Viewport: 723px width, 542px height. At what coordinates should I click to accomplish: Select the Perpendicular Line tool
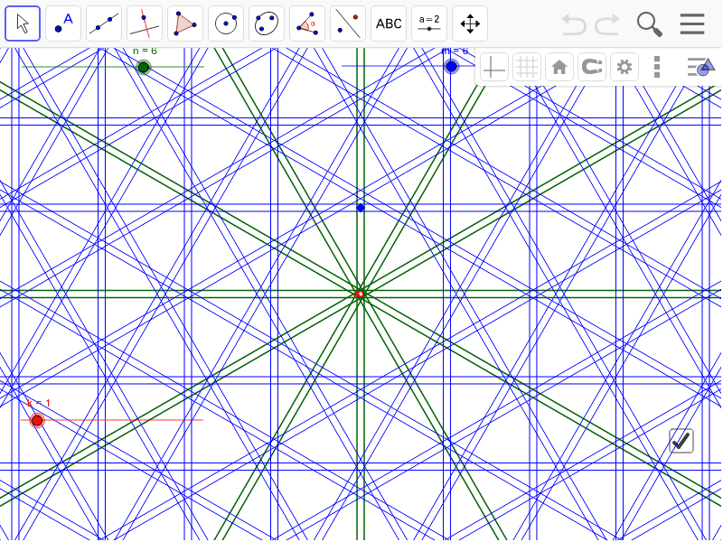pos(145,23)
